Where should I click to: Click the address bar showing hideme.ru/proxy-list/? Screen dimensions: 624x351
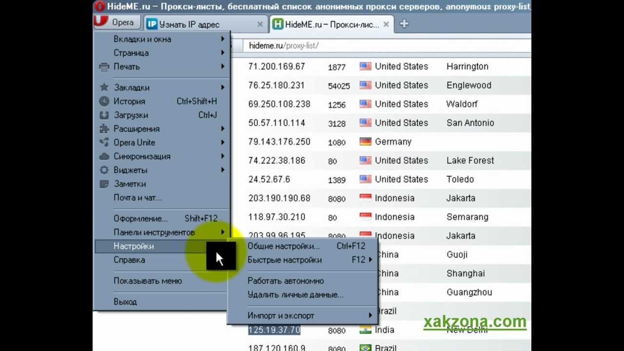388,45
